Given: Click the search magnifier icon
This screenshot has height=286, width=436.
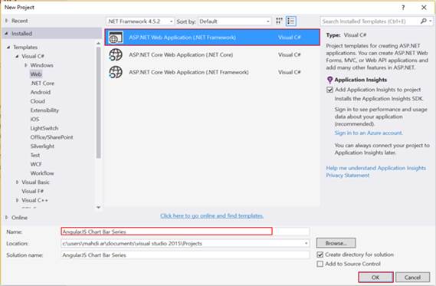Looking at the screenshot, I should (x=423, y=21).
